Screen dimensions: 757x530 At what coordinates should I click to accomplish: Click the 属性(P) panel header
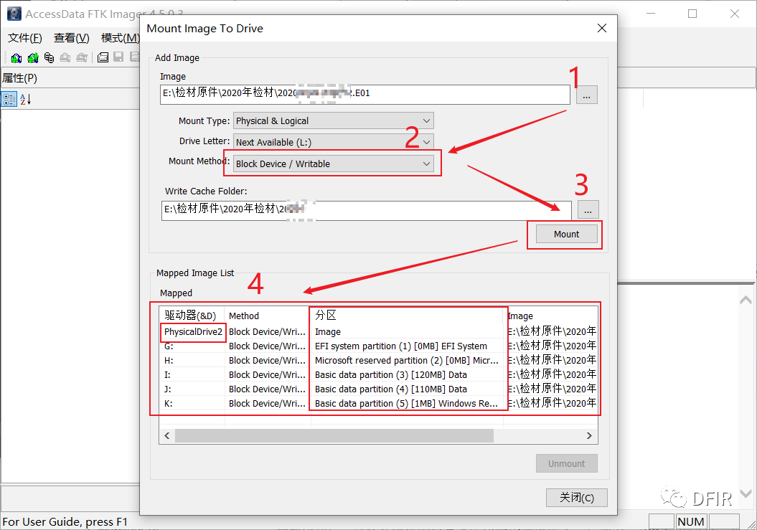click(x=70, y=77)
